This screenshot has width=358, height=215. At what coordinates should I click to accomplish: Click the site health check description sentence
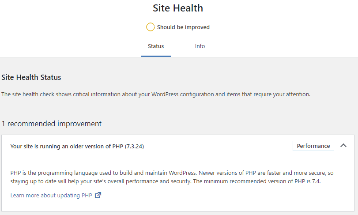[156, 94]
